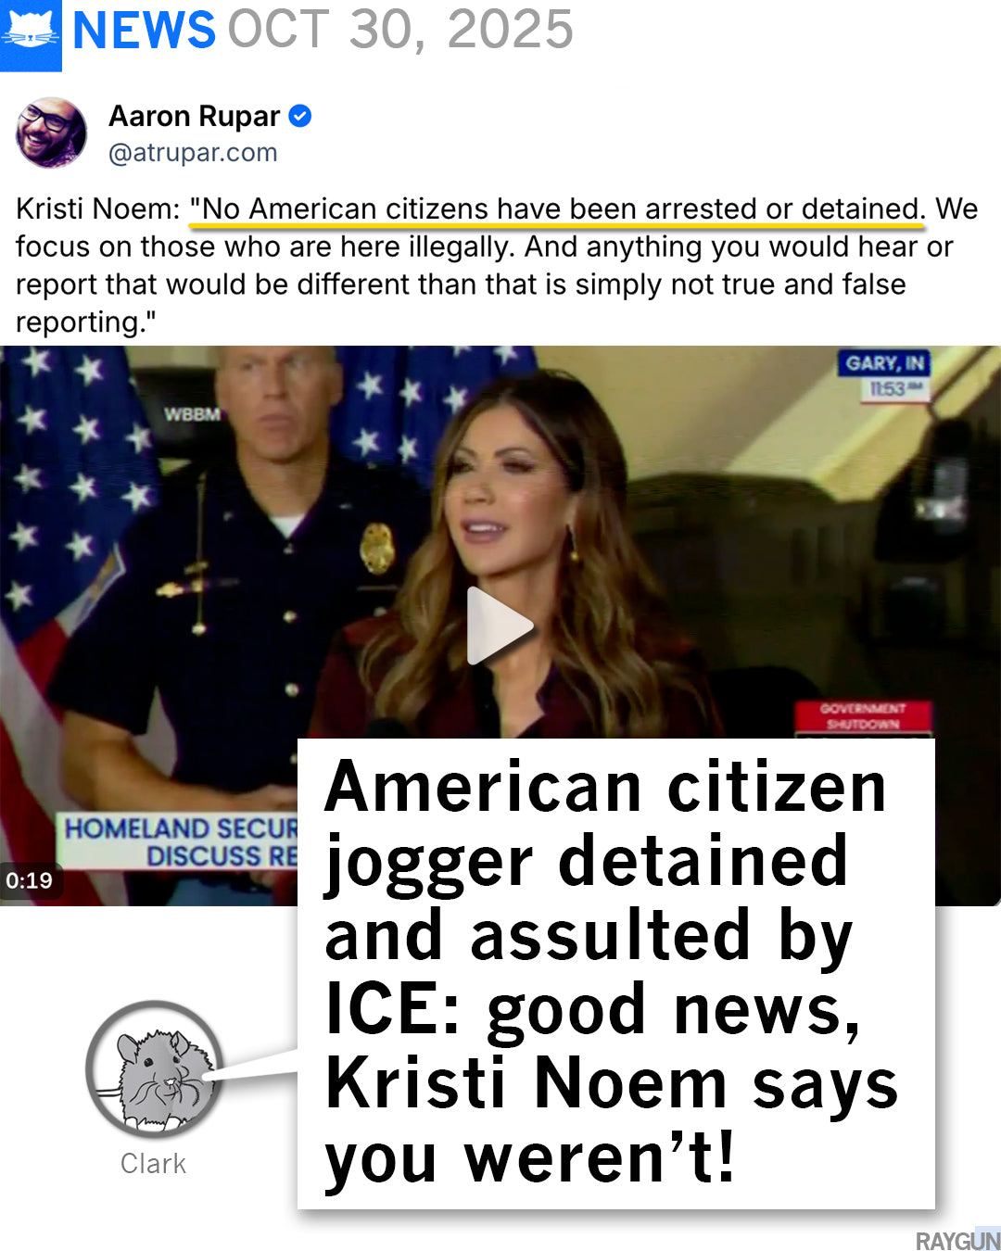The image size is (1001, 1251).
Task: Click the blue verified checkmark badge
Action: 300,116
